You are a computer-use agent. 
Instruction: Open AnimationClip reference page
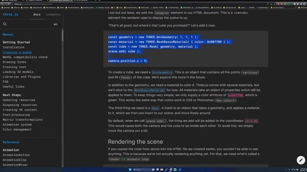(14, 160)
